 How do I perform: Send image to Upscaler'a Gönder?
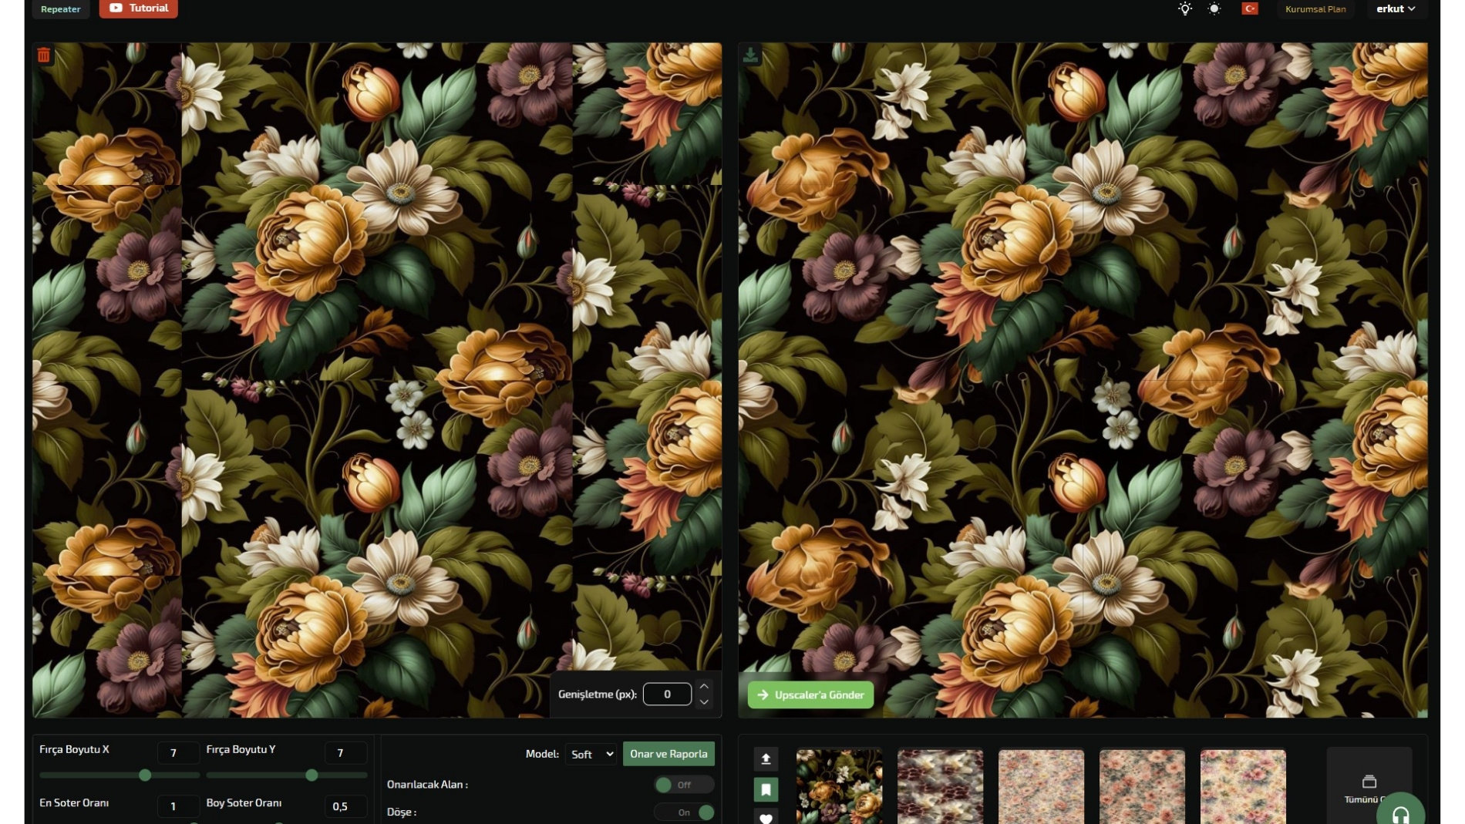coord(810,695)
